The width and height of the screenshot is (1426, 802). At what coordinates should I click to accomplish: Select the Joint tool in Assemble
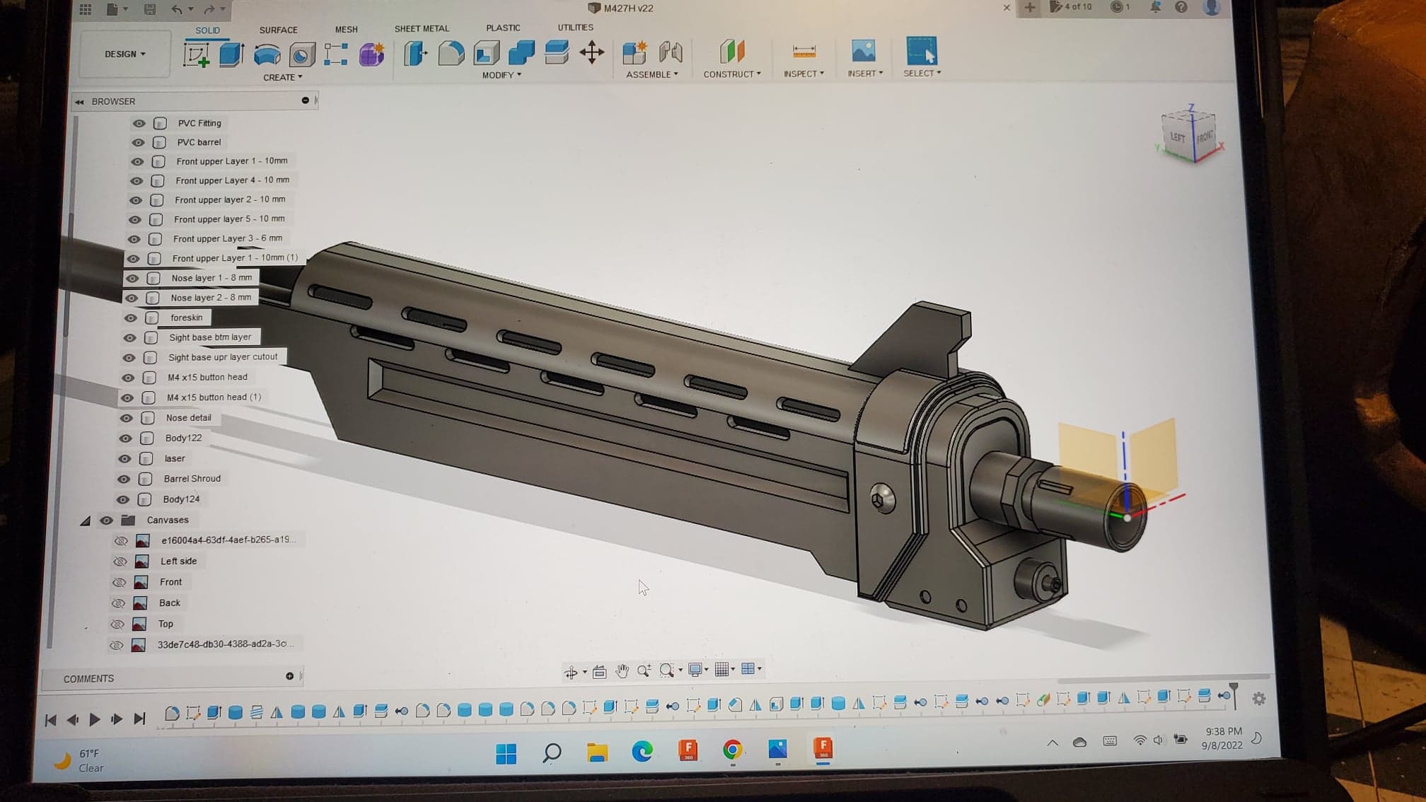(671, 52)
